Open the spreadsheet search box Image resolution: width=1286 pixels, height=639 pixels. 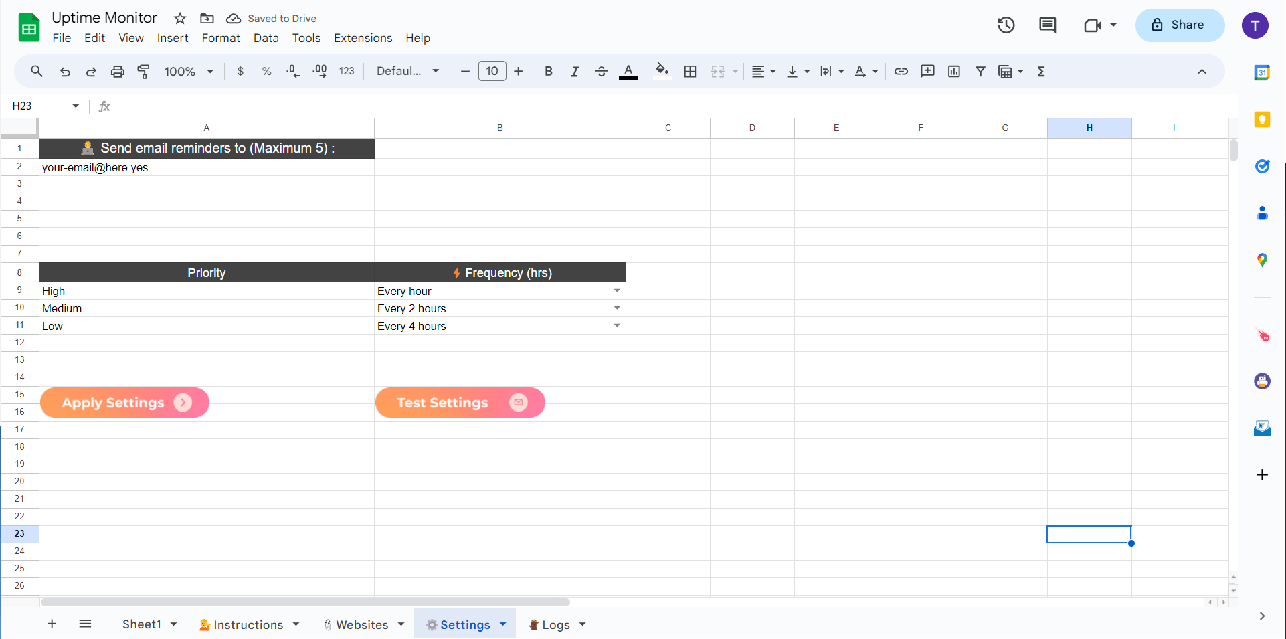(x=36, y=71)
